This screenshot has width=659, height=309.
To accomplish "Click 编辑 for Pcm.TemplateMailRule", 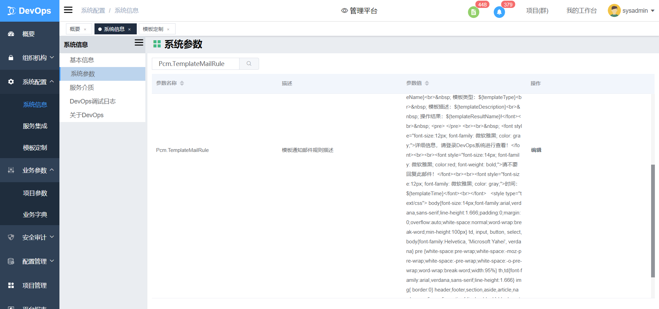I will (536, 150).
